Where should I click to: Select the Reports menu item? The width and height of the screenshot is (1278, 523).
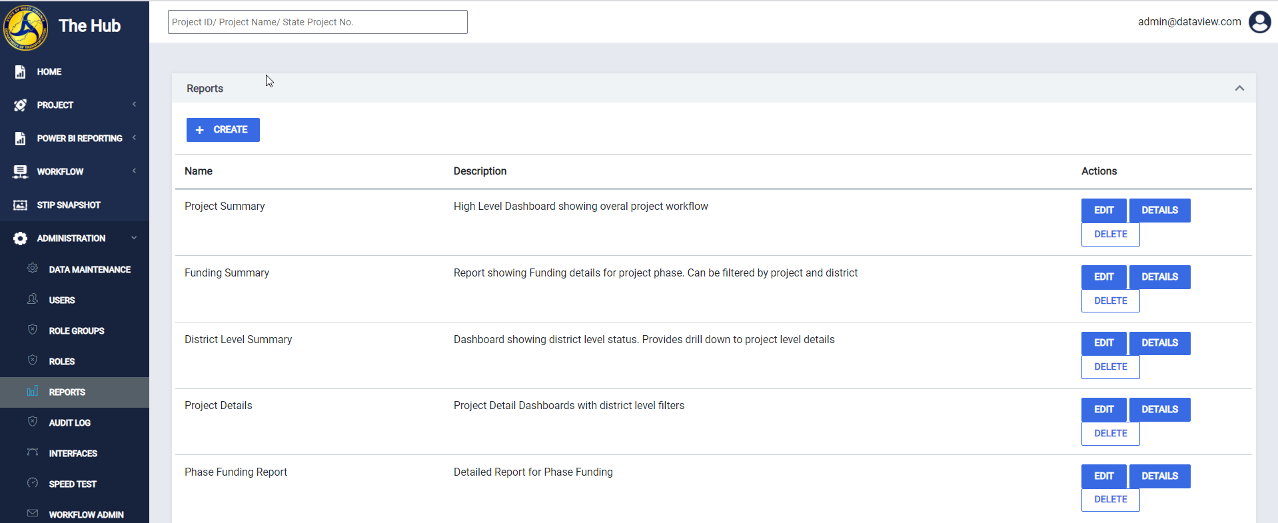pos(75,392)
